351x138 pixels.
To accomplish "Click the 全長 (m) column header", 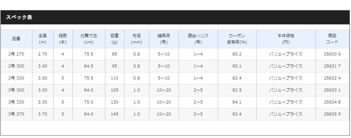I will point(43,39).
